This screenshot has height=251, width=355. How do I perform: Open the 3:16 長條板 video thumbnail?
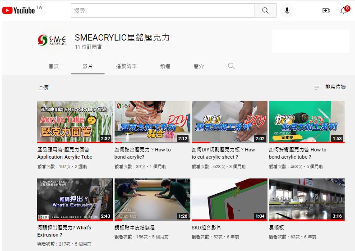coord(307,200)
